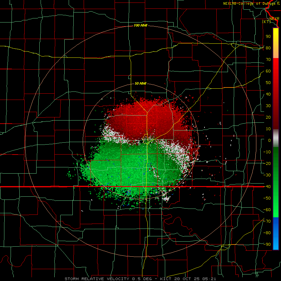Screen dimensions: 281x281
Task: Click the 10 label on velocity scale
Action: coord(268,129)
